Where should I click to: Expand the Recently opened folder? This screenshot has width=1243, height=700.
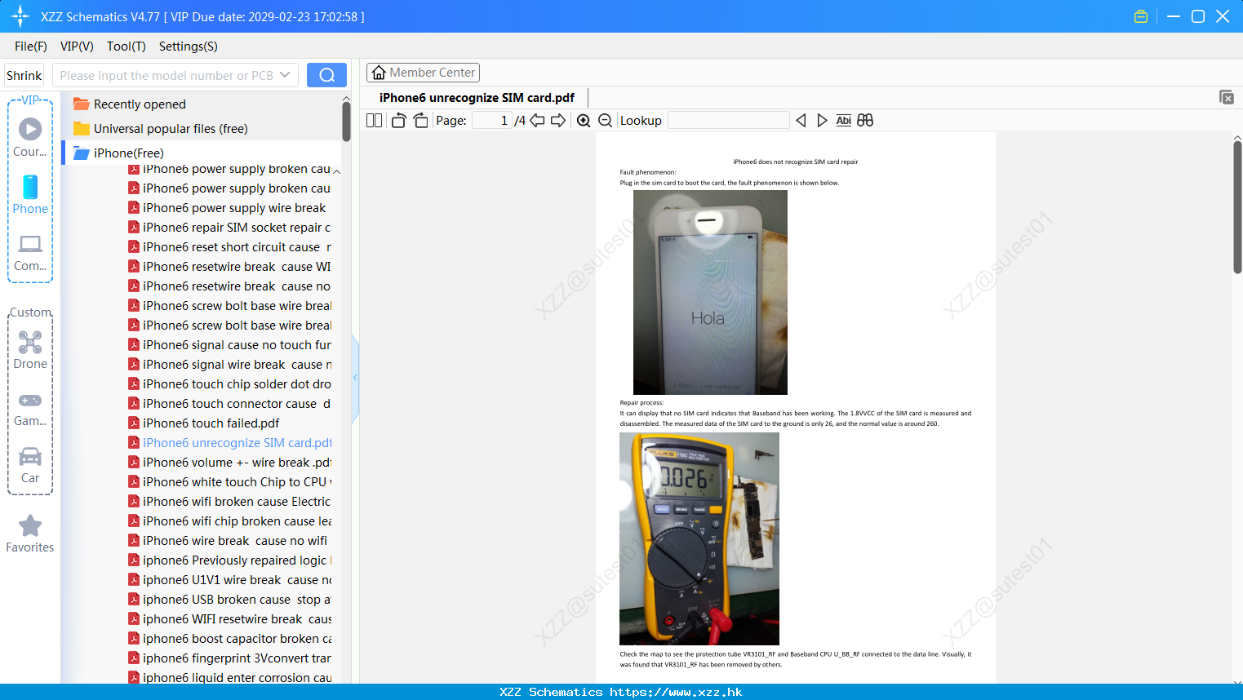tap(140, 104)
